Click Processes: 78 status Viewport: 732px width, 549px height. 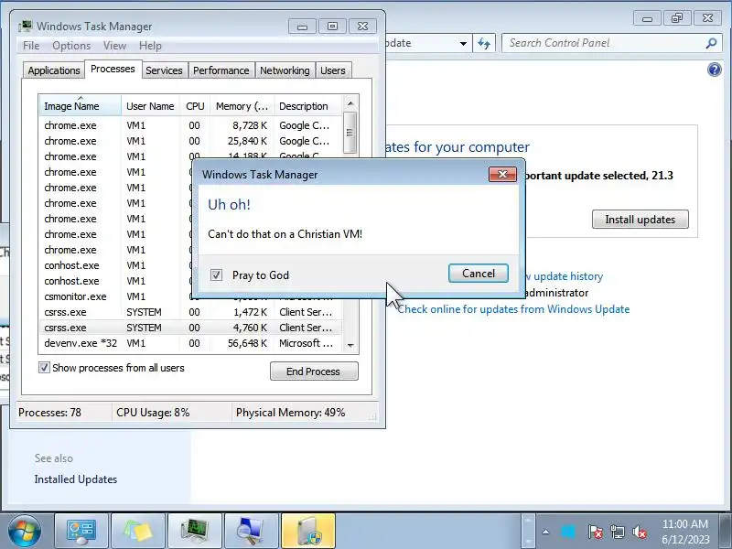pyautogui.click(x=49, y=413)
